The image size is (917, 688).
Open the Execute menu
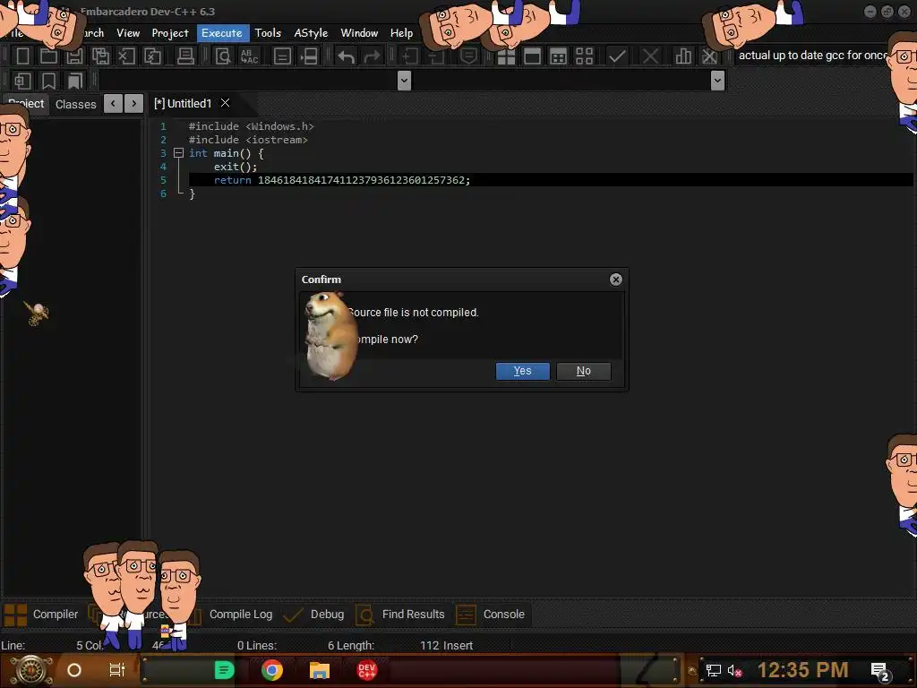click(222, 33)
